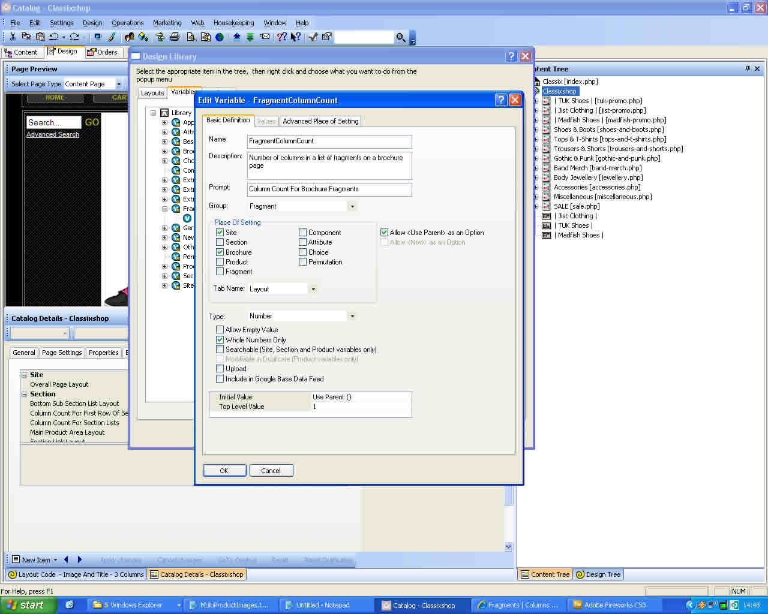The height and width of the screenshot is (614, 768).
Task: Switch to Advanced Place of Setting tab
Action: pyautogui.click(x=320, y=121)
